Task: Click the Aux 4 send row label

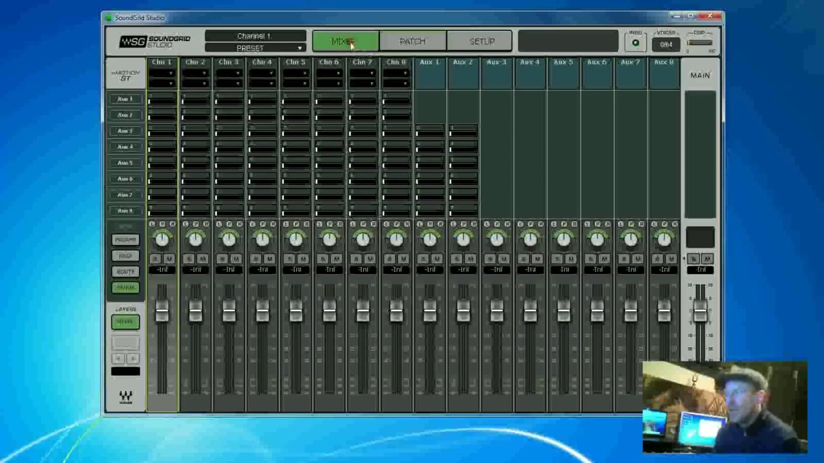Action: (x=126, y=147)
